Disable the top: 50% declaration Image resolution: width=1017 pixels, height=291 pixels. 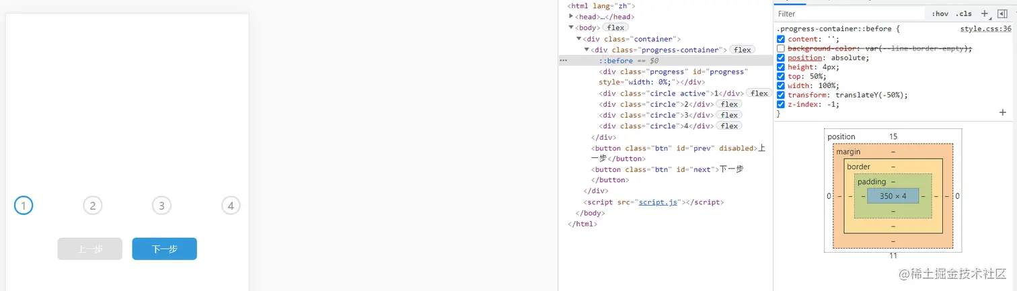[x=781, y=77]
